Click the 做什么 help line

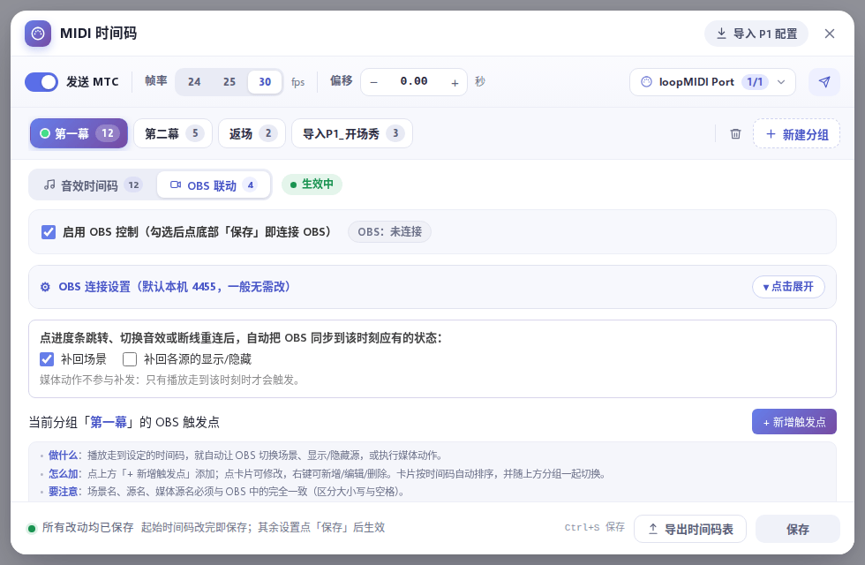click(245, 456)
